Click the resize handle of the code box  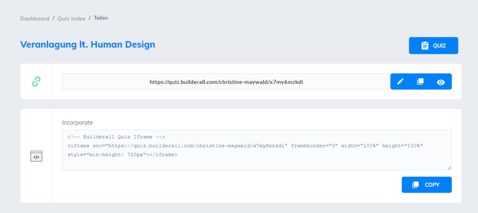click(x=449, y=168)
